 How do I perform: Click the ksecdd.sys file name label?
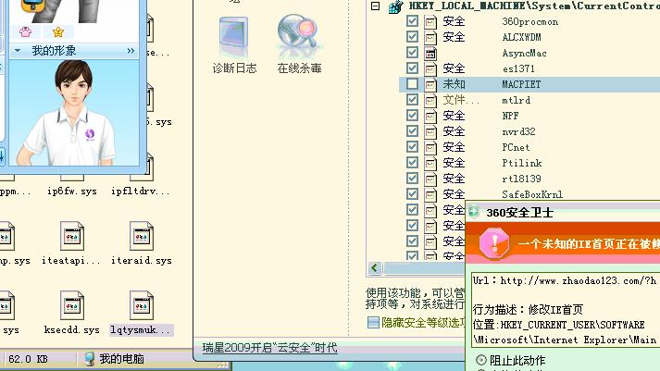71,329
